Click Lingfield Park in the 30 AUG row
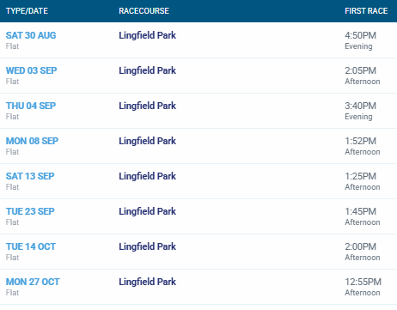The height and width of the screenshot is (310, 397). click(x=147, y=35)
